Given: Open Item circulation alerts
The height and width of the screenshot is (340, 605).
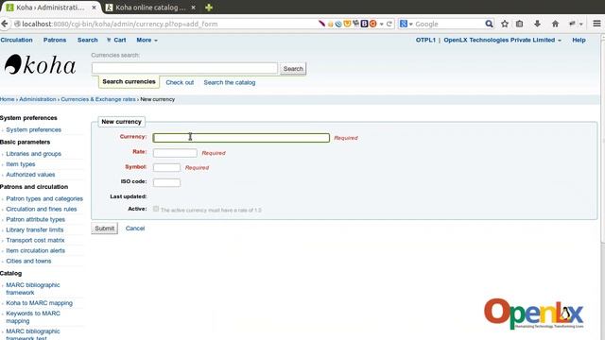Looking at the screenshot, I should coord(36,251).
